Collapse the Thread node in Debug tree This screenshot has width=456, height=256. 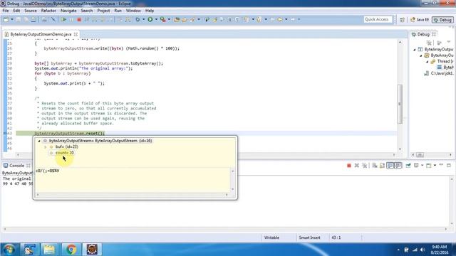427,62
